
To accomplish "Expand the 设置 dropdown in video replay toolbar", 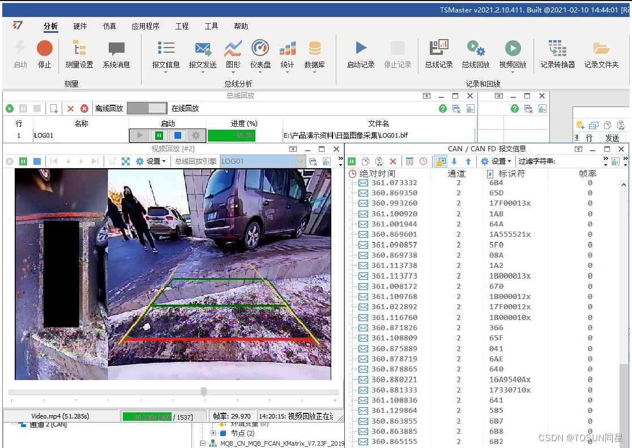I will 151,161.
